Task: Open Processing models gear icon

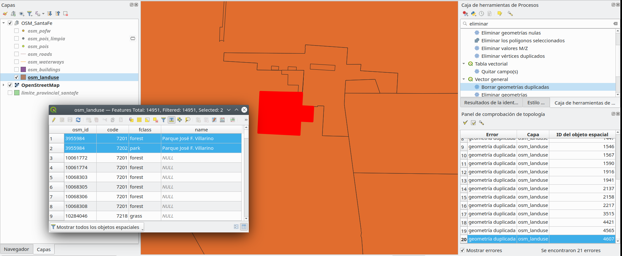Action: coord(465,14)
